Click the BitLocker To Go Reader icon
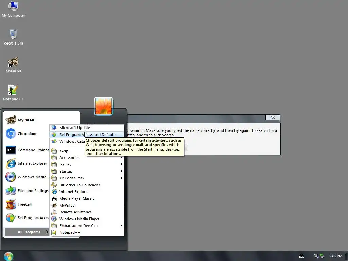Screen dimensions: 348x261 click(54, 185)
